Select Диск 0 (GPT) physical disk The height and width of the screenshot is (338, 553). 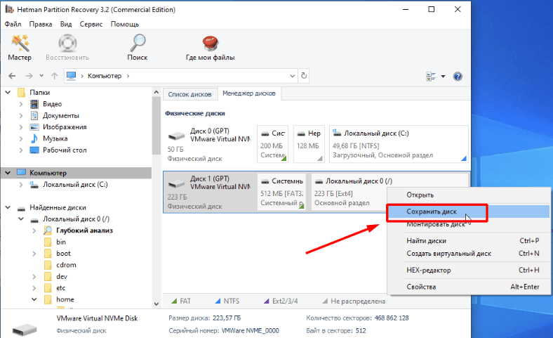coord(210,144)
